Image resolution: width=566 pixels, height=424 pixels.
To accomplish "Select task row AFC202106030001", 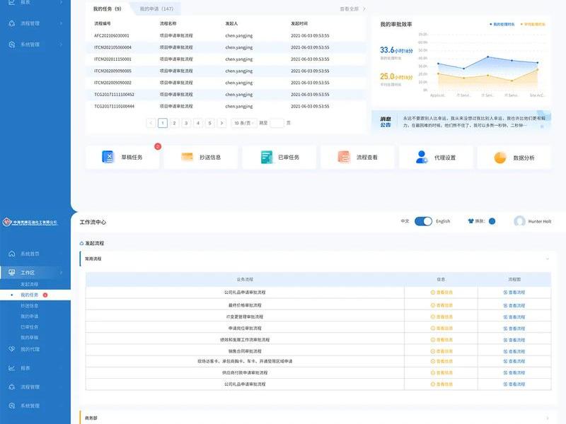I will (x=226, y=36).
